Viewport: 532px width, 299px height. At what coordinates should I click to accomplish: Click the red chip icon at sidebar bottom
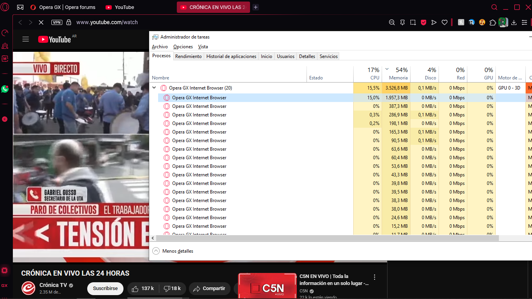pyautogui.click(x=5, y=270)
